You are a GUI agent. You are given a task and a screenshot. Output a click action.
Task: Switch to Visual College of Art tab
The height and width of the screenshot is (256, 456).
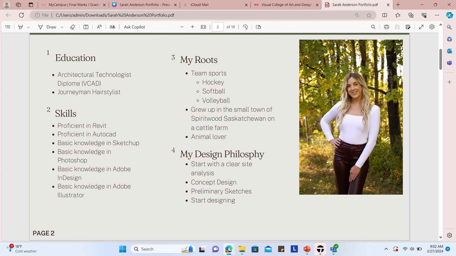tap(286, 5)
